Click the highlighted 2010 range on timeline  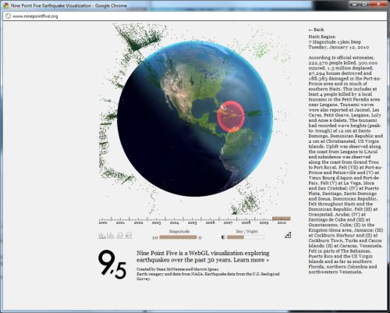coord(282,219)
